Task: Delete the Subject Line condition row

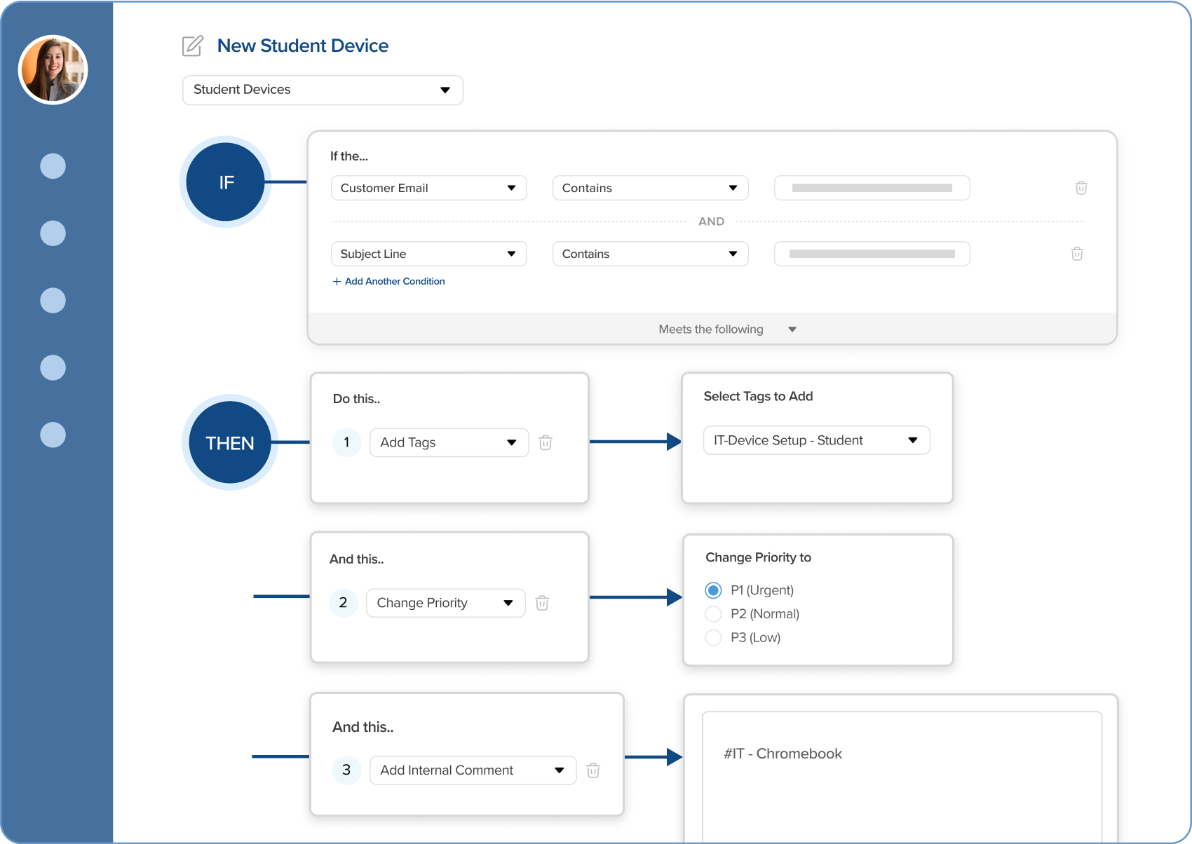Action: pyautogui.click(x=1077, y=254)
